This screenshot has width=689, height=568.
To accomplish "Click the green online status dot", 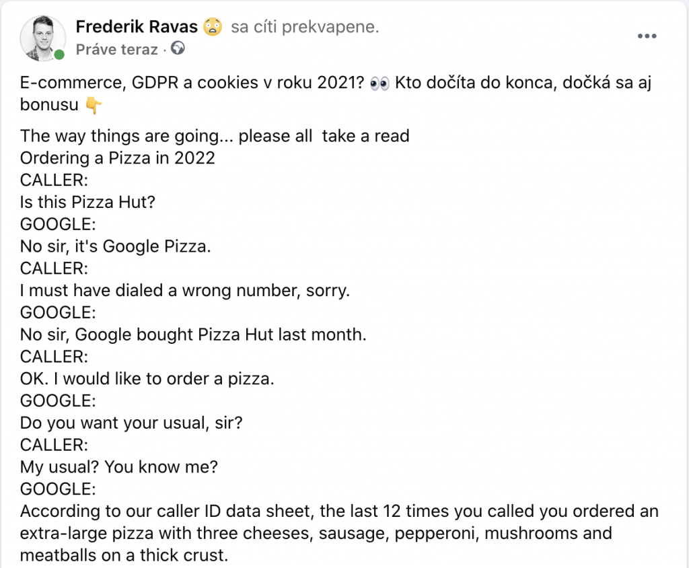I will click(59, 55).
